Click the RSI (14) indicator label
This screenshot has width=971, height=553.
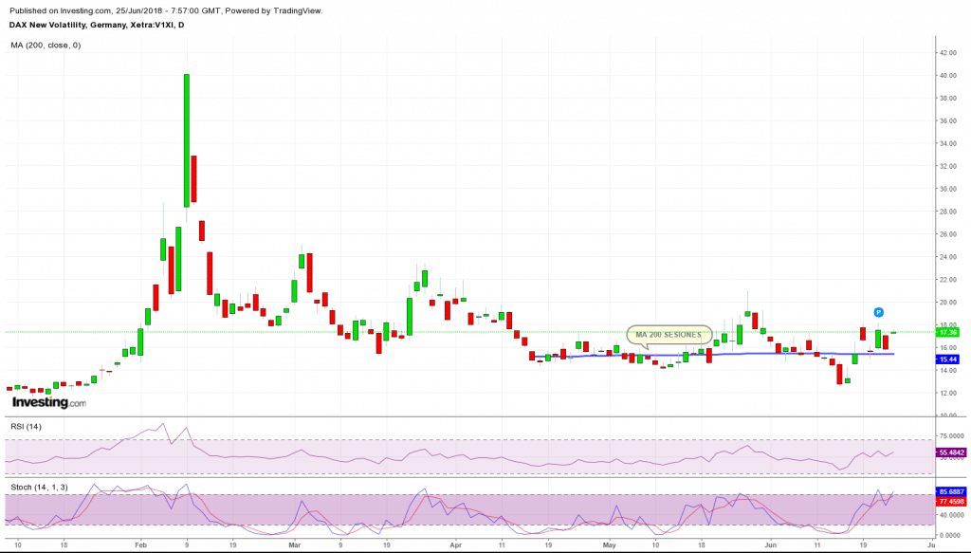tap(26, 427)
